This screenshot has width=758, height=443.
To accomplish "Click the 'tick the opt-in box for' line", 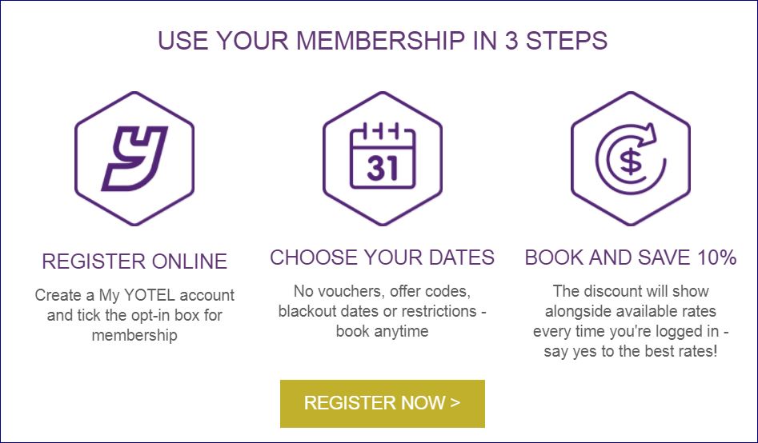I will pos(134,315).
